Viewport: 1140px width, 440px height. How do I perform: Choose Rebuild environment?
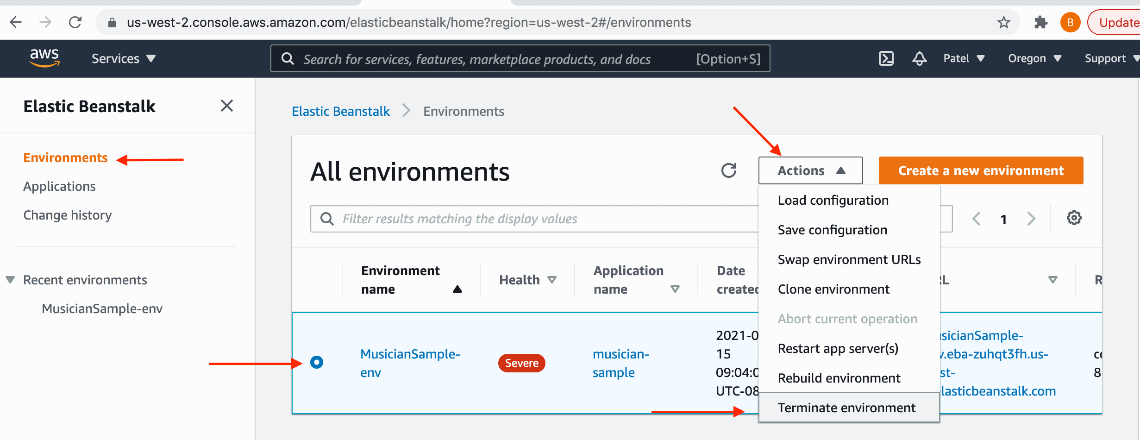click(849, 378)
